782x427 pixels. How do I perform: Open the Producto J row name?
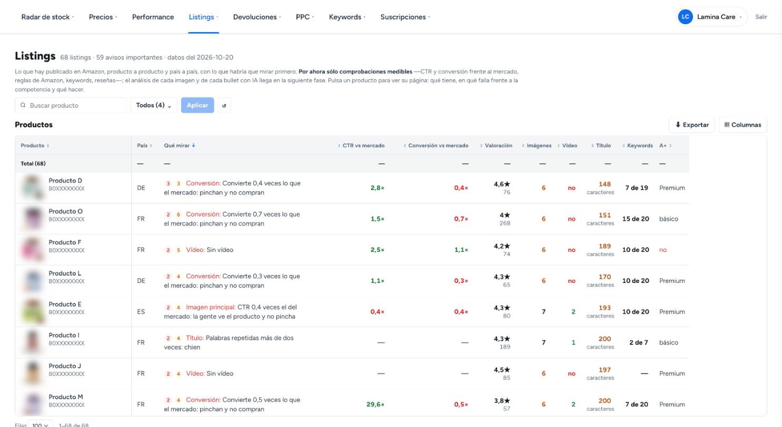pyautogui.click(x=65, y=366)
